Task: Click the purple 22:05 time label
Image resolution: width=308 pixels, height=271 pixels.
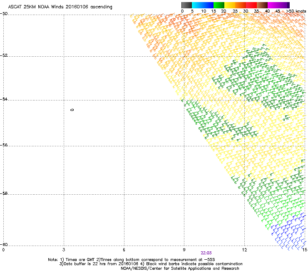Action: [x=206, y=253]
